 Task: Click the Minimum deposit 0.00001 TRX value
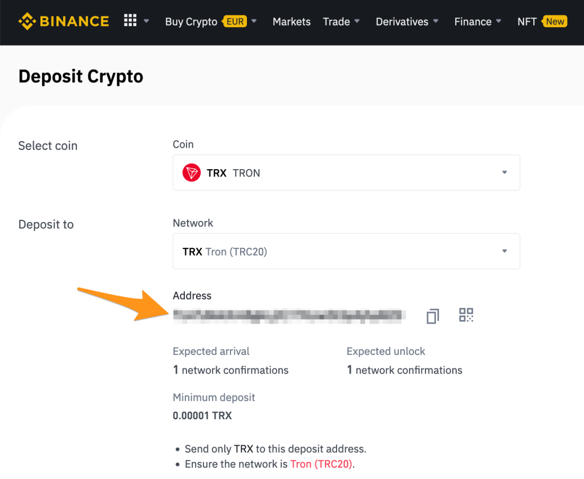pos(202,416)
